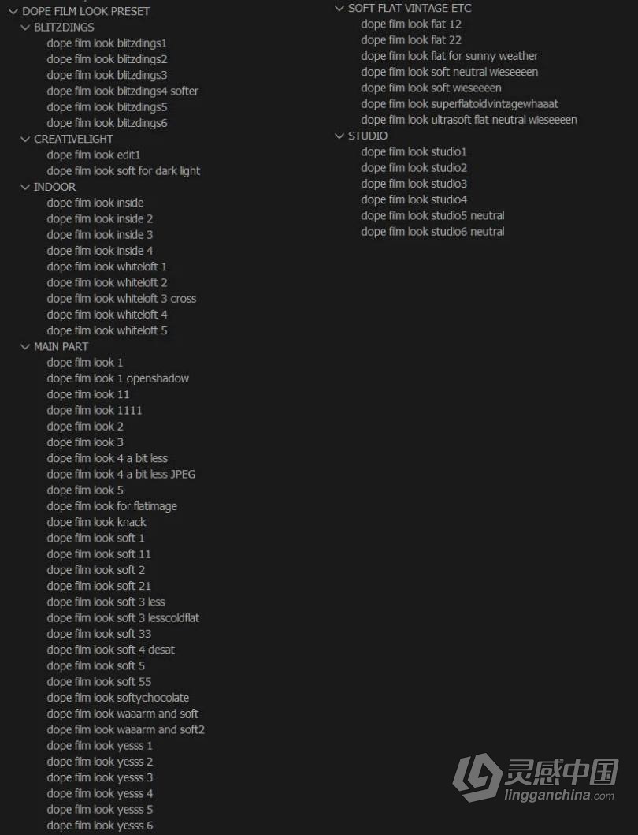The image size is (638, 835).
Task: Collapse the INDOOR preset folder
Action: (25, 187)
